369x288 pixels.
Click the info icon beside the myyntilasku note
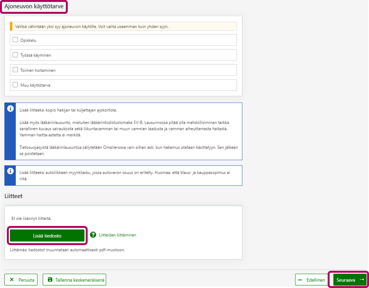10,171
